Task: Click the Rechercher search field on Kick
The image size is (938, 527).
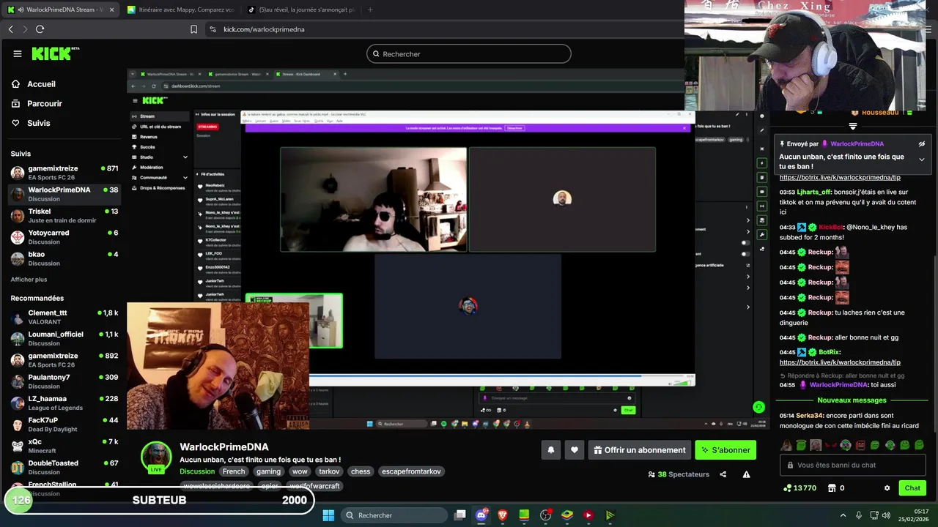Action: (469, 53)
